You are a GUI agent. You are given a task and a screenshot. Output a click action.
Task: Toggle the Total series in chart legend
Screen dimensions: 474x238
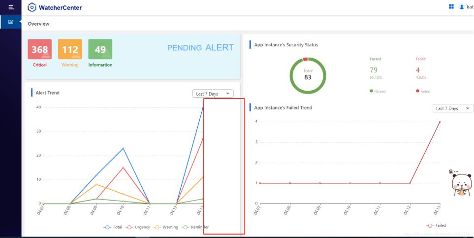click(114, 227)
